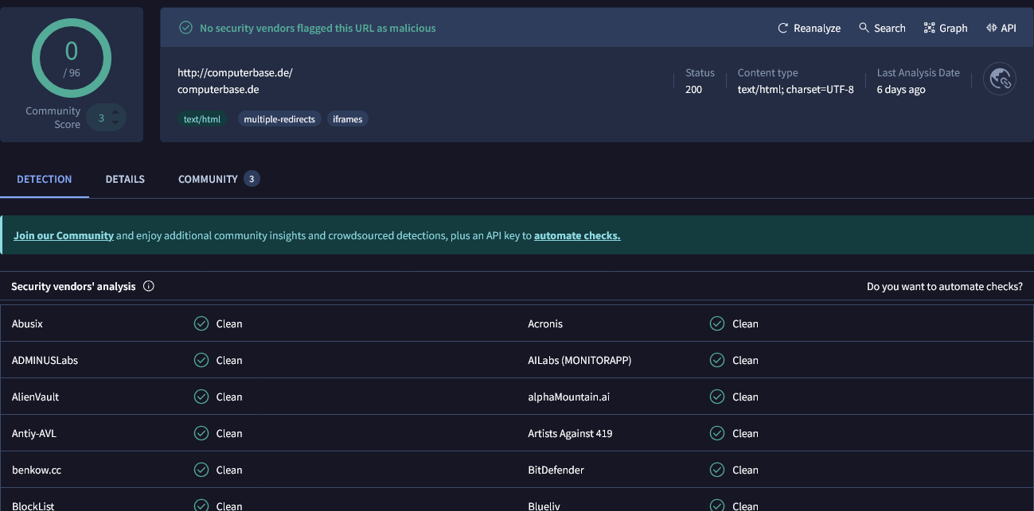Click the ADMINUSLabs vendor name
Viewport: 1034px width, 511px height.
(45, 360)
